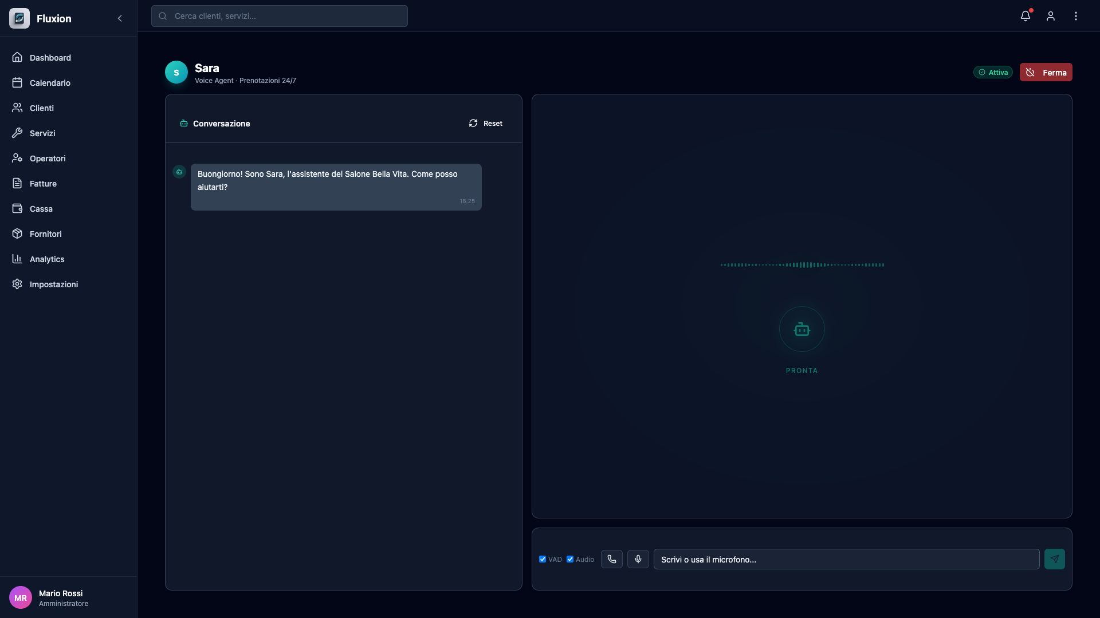The width and height of the screenshot is (1100, 618).
Task: Go to Calendario in sidebar
Action: tap(50, 83)
